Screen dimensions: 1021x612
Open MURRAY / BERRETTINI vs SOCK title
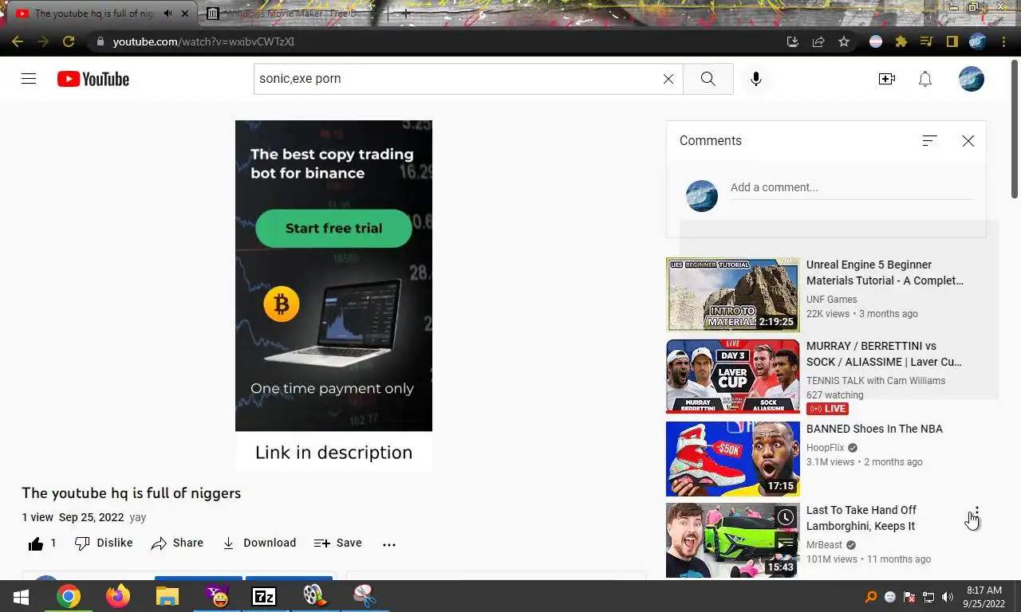884,354
